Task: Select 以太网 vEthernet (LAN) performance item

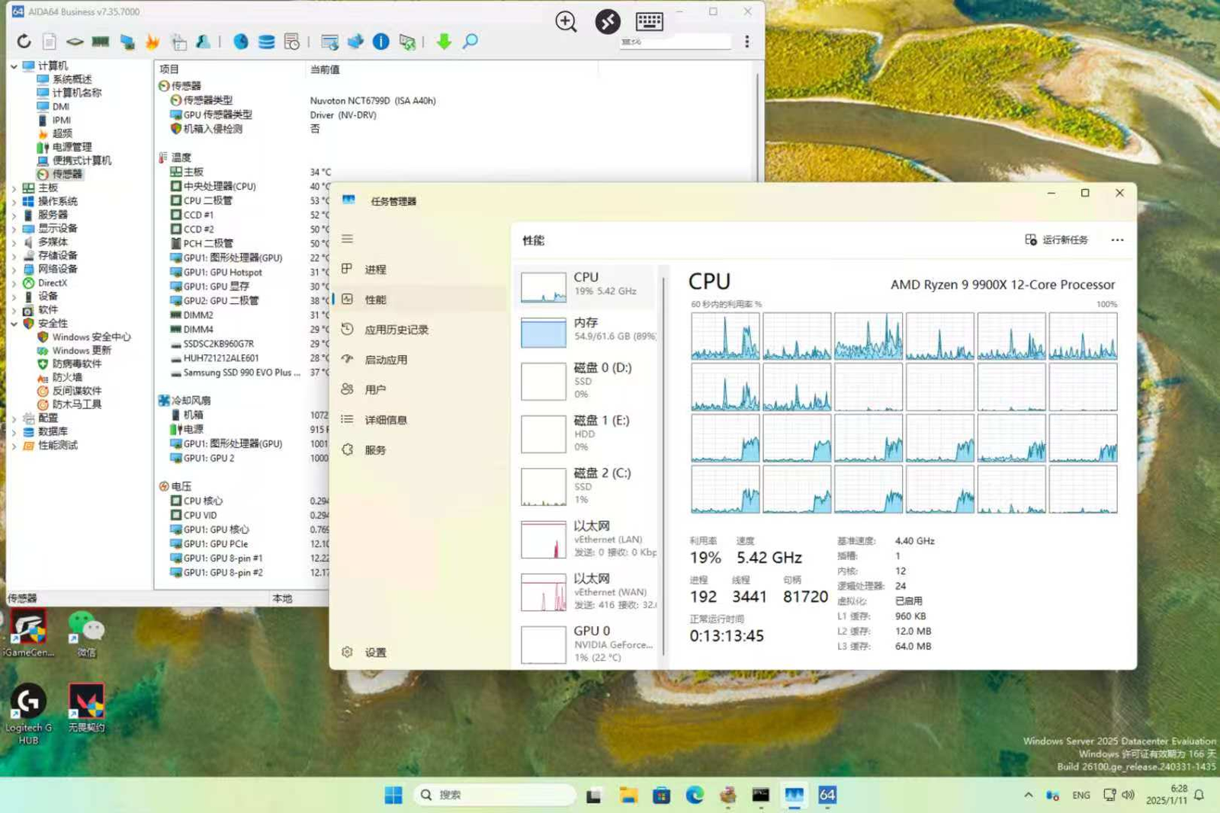Action: (x=586, y=539)
